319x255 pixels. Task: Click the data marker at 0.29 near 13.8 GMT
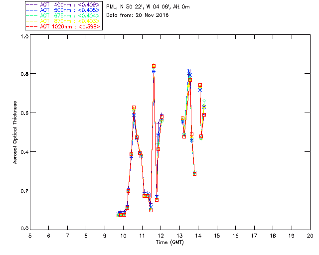(x=194, y=174)
